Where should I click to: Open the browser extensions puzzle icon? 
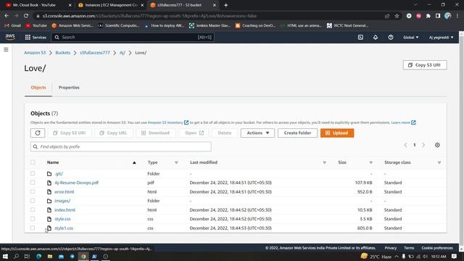(x=428, y=16)
